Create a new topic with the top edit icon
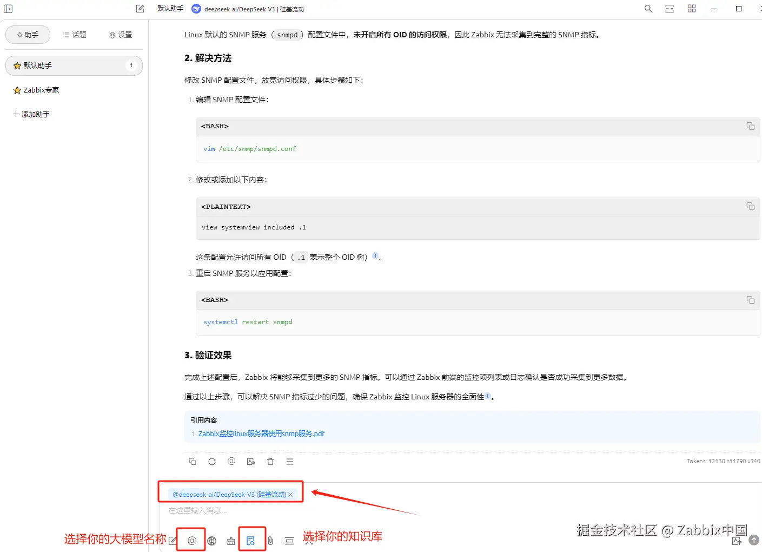 click(140, 9)
